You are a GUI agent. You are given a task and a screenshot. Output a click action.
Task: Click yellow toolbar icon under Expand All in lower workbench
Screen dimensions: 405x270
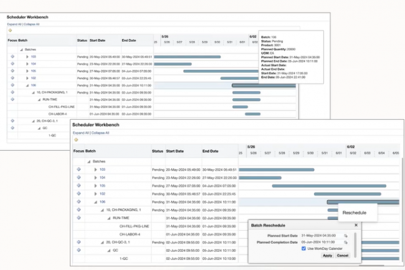click(75, 139)
